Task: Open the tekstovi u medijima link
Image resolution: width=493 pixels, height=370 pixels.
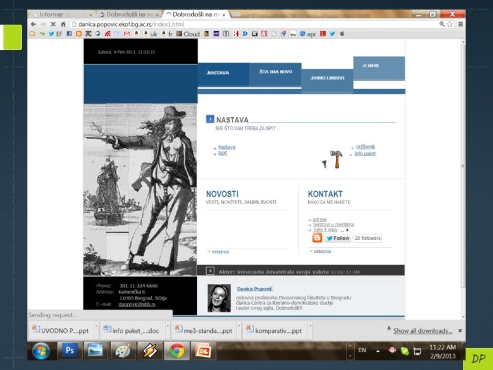Action: click(333, 224)
